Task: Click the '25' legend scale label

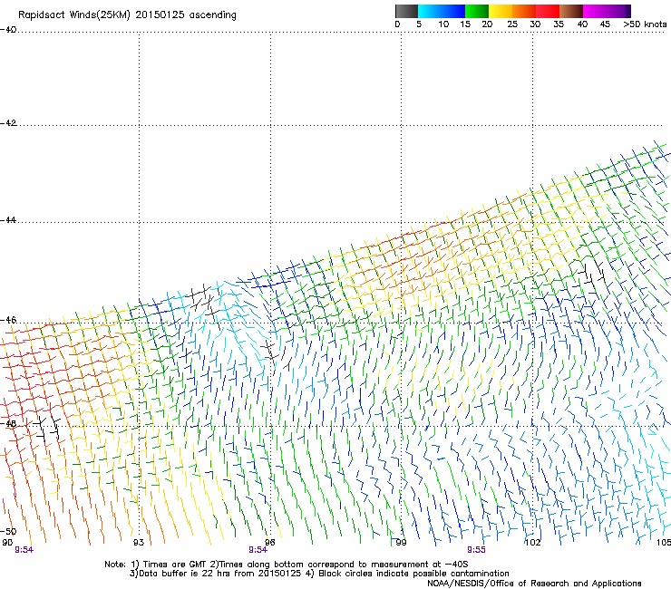Action: click(512, 24)
